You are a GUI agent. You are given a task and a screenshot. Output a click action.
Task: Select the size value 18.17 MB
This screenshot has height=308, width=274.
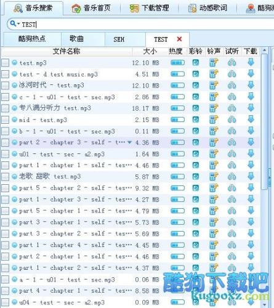[x=146, y=108]
